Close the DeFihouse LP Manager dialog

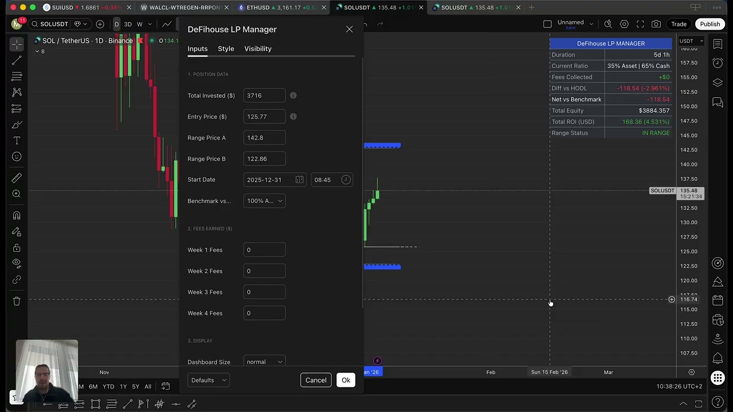coord(349,29)
